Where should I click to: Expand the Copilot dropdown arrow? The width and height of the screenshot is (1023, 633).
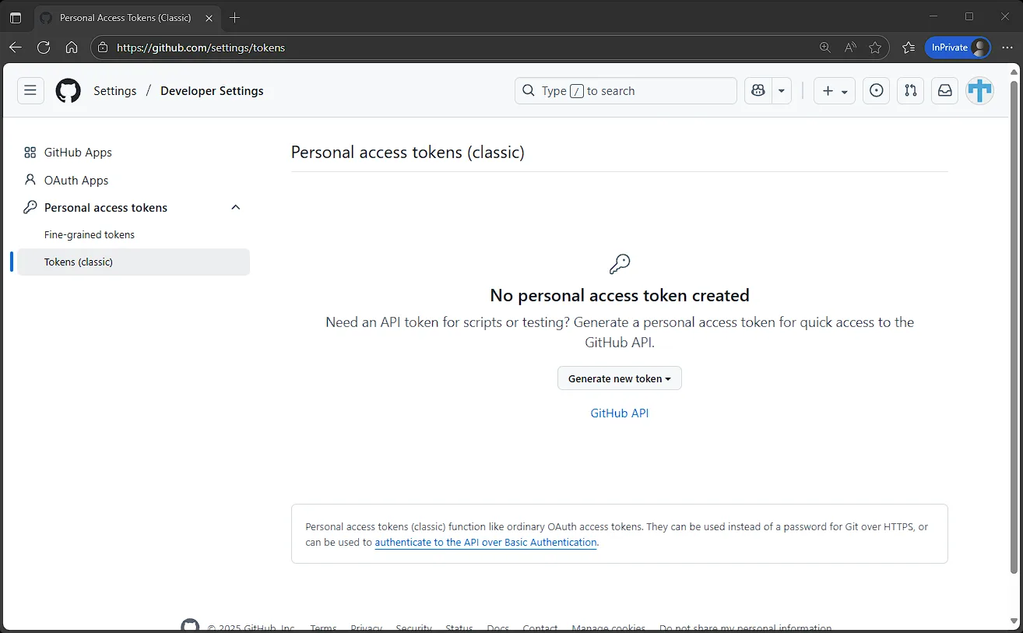tap(781, 91)
